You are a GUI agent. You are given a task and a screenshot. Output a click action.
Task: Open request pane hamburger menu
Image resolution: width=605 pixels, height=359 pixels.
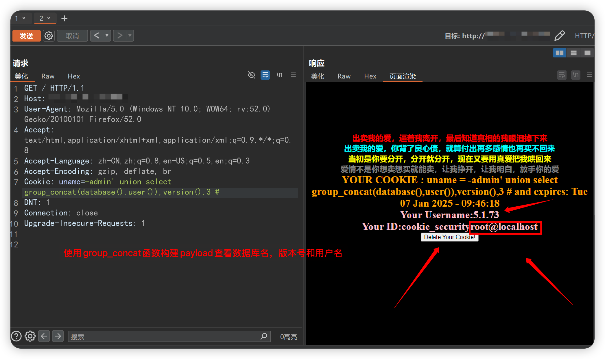293,75
